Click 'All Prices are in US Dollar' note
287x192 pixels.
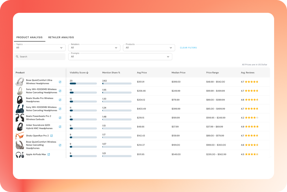[254, 64]
